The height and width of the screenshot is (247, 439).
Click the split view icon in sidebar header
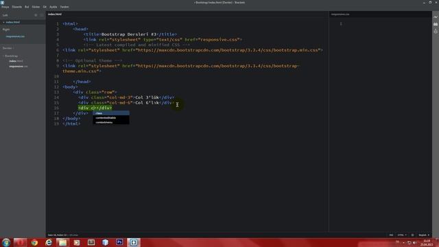tap(42, 15)
